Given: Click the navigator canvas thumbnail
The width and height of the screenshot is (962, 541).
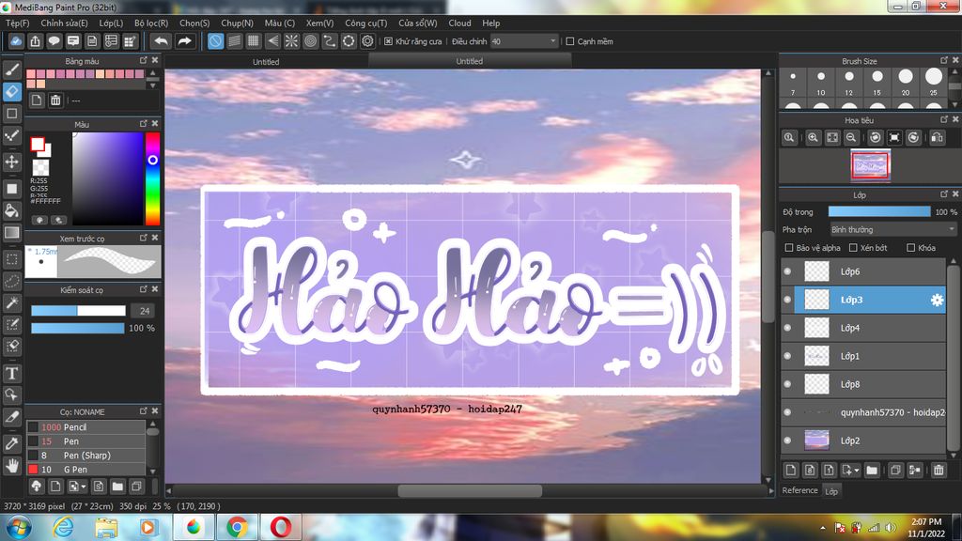Looking at the screenshot, I should coord(870,165).
